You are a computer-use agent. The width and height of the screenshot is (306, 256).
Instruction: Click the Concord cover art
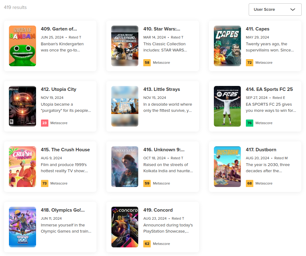click(x=125, y=227)
